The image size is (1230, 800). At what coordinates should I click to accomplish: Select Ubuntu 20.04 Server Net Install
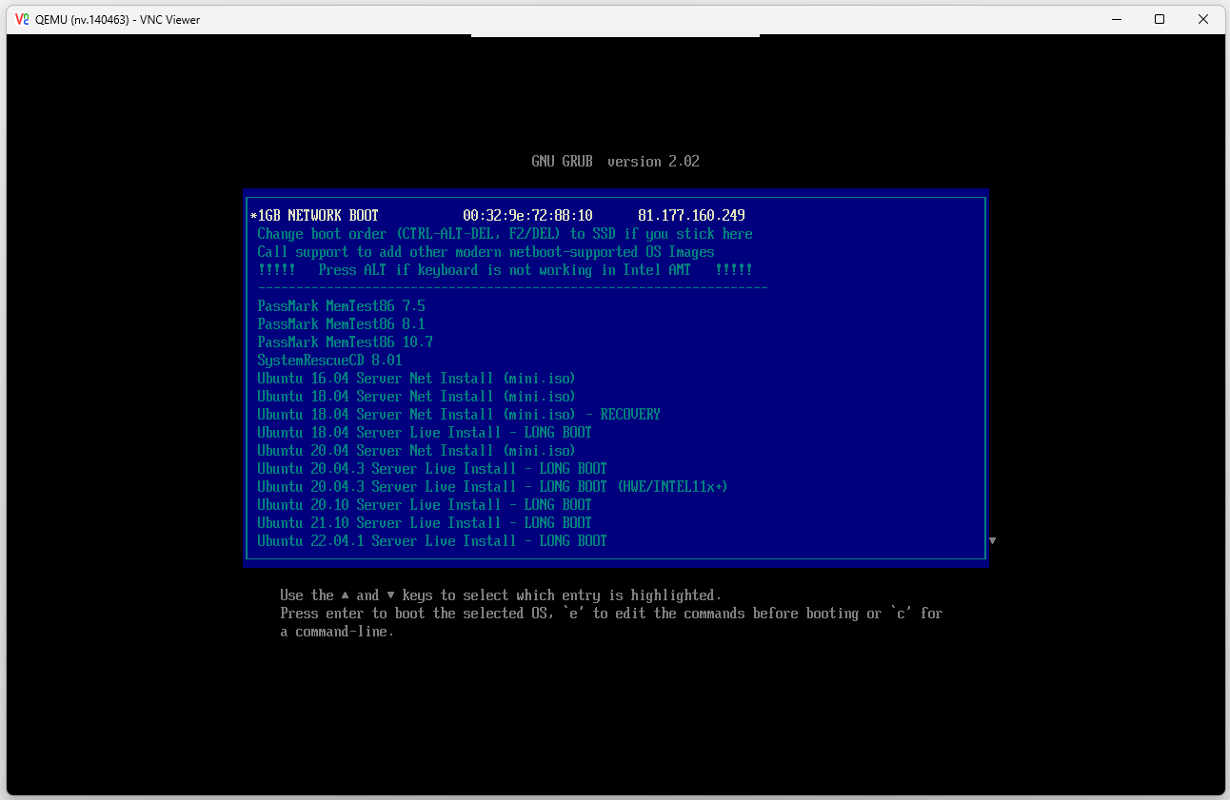416,451
